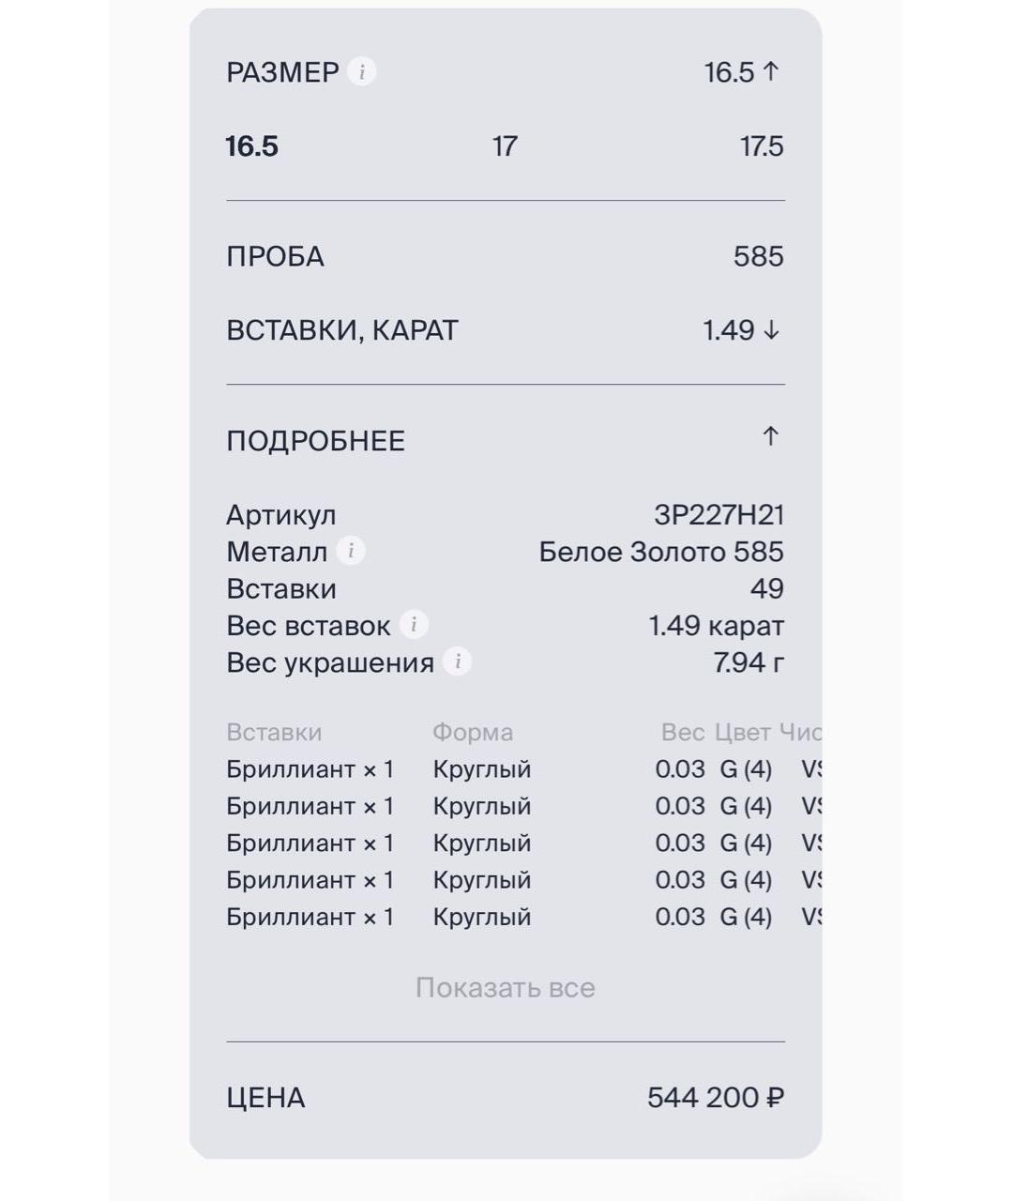1013x1201 pixels.
Task: Click the Форма column header
Action: coord(473,732)
